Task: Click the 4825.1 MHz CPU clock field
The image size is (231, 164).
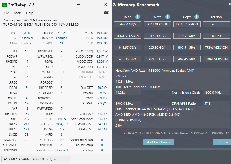Action: 172,82
